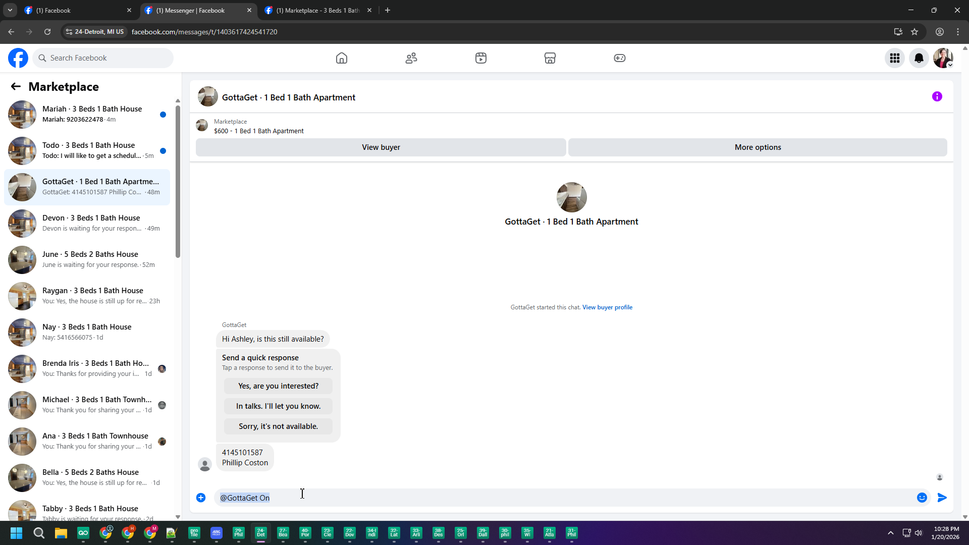Screen dimensions: 969x545
Task: Open Raygan's 3 Beds 1 Bath House chat
Action: pyautogui.click(x=87, y=296)
